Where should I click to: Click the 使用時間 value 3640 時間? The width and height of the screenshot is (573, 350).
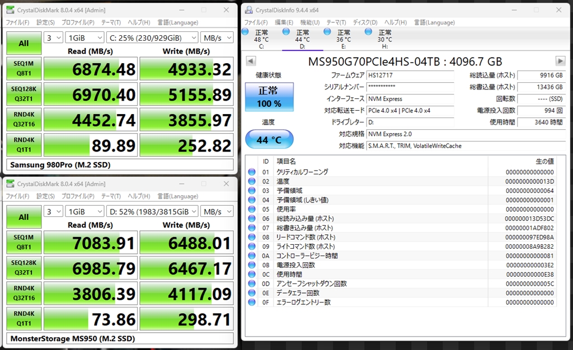542,122
